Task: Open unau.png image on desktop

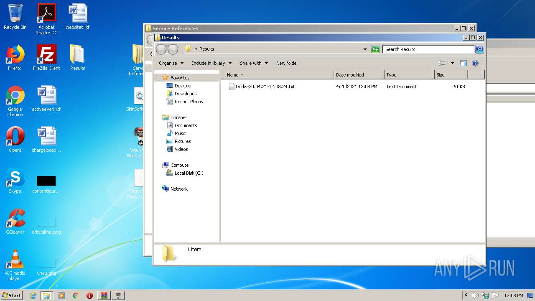Action: pos(46,267)
